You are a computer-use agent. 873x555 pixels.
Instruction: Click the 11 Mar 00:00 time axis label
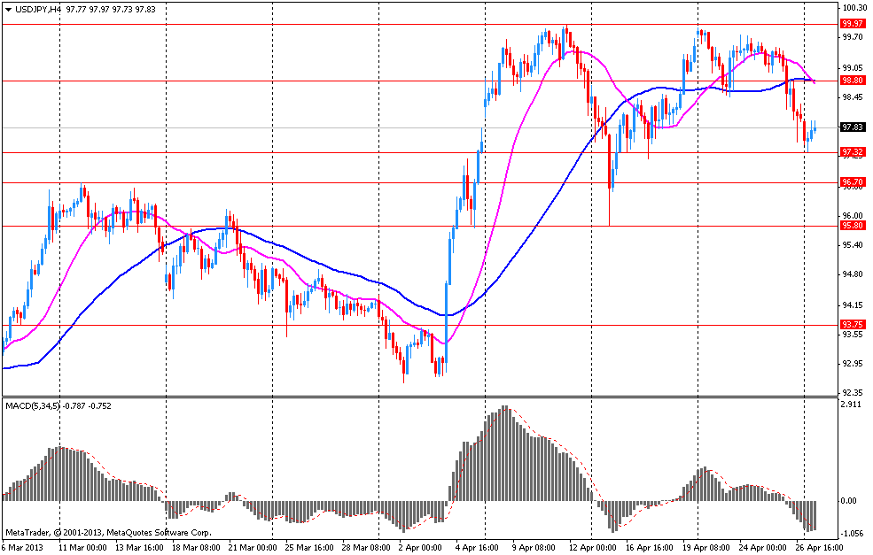tap(82, 548)
